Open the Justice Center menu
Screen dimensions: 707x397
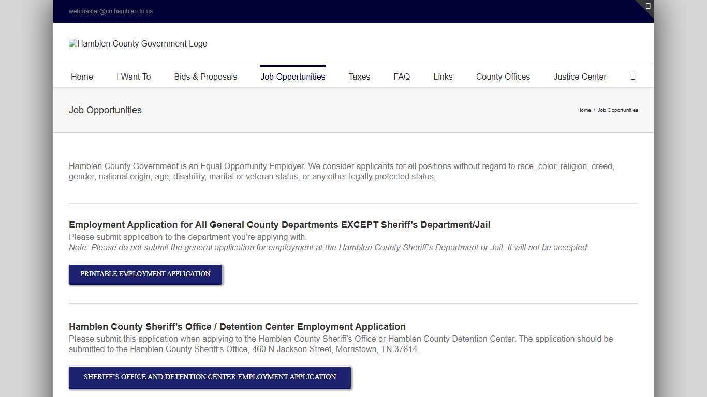point(580,77)
